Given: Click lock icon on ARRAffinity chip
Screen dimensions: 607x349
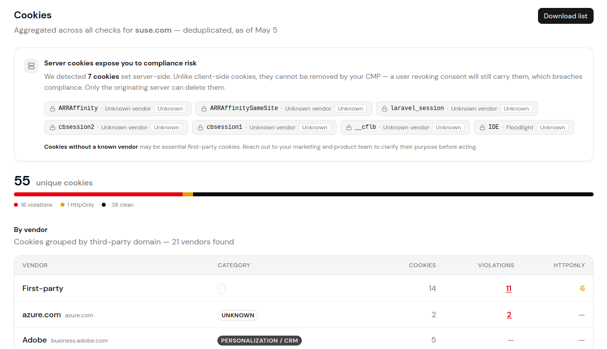Looking at the screenshot, I should (52, 109).
